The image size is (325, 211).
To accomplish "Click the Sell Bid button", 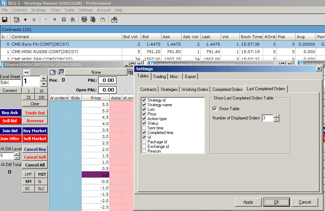I will 10,121.
